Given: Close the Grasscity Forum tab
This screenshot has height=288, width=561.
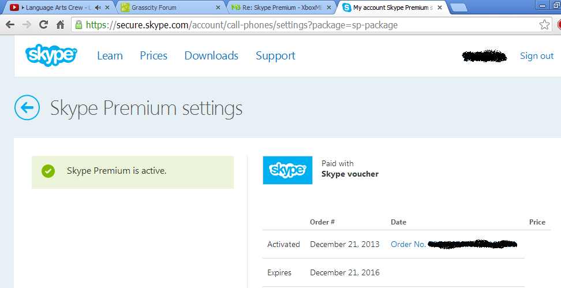Looking at the screenshot, I should (x=218, y=8).
